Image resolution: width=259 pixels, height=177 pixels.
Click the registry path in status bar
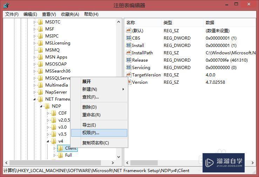[96, 171]
